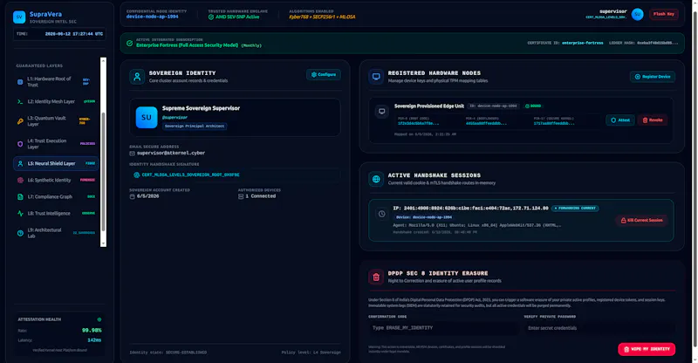
Task: Click the Kill Current Session button
Action: tap(641, 221)
